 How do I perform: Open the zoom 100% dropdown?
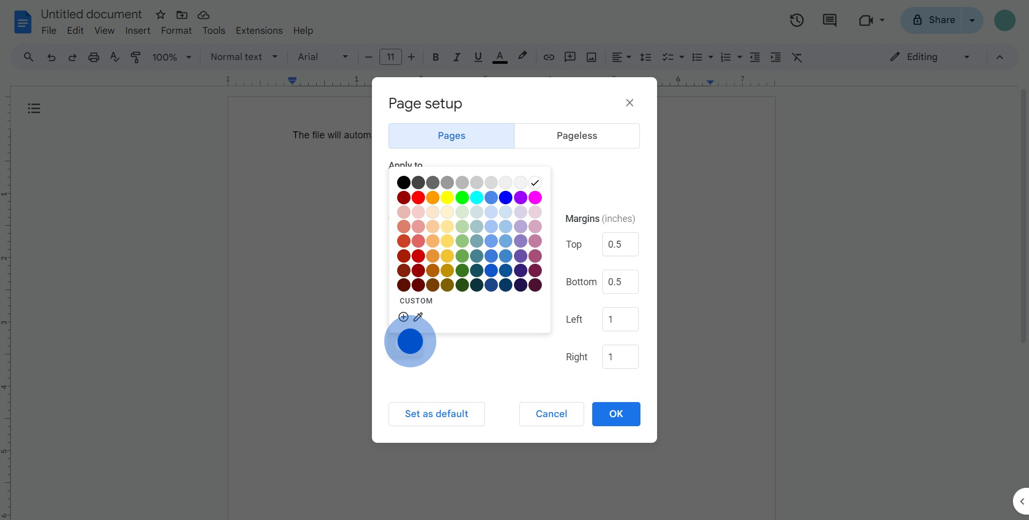pyautogui.click(x=171, y=57)
